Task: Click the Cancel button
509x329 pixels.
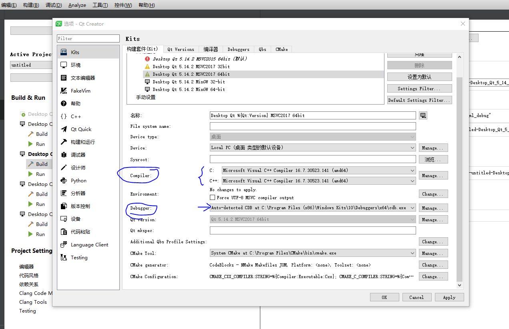Action: [416, 297]
